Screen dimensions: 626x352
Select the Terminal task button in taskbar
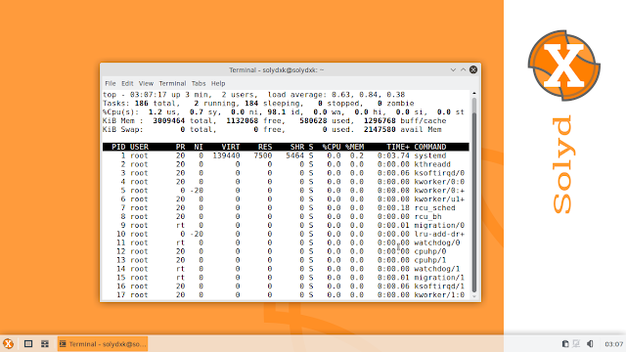pos(103,343)
